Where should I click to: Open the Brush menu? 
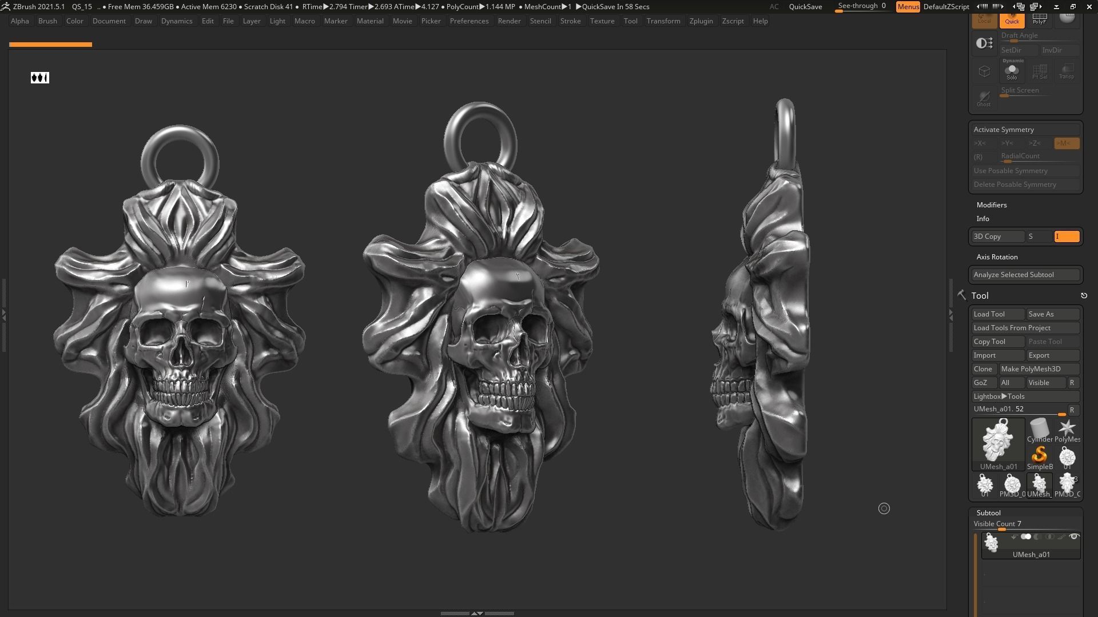point(47,21)
